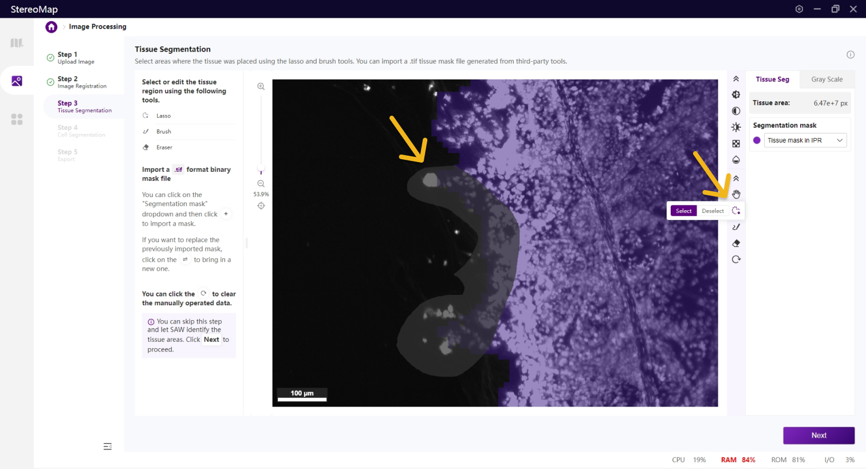Select the Lasso tool in right toolbar
Viewport: 866px width, 469px height.
click(736, 211)
